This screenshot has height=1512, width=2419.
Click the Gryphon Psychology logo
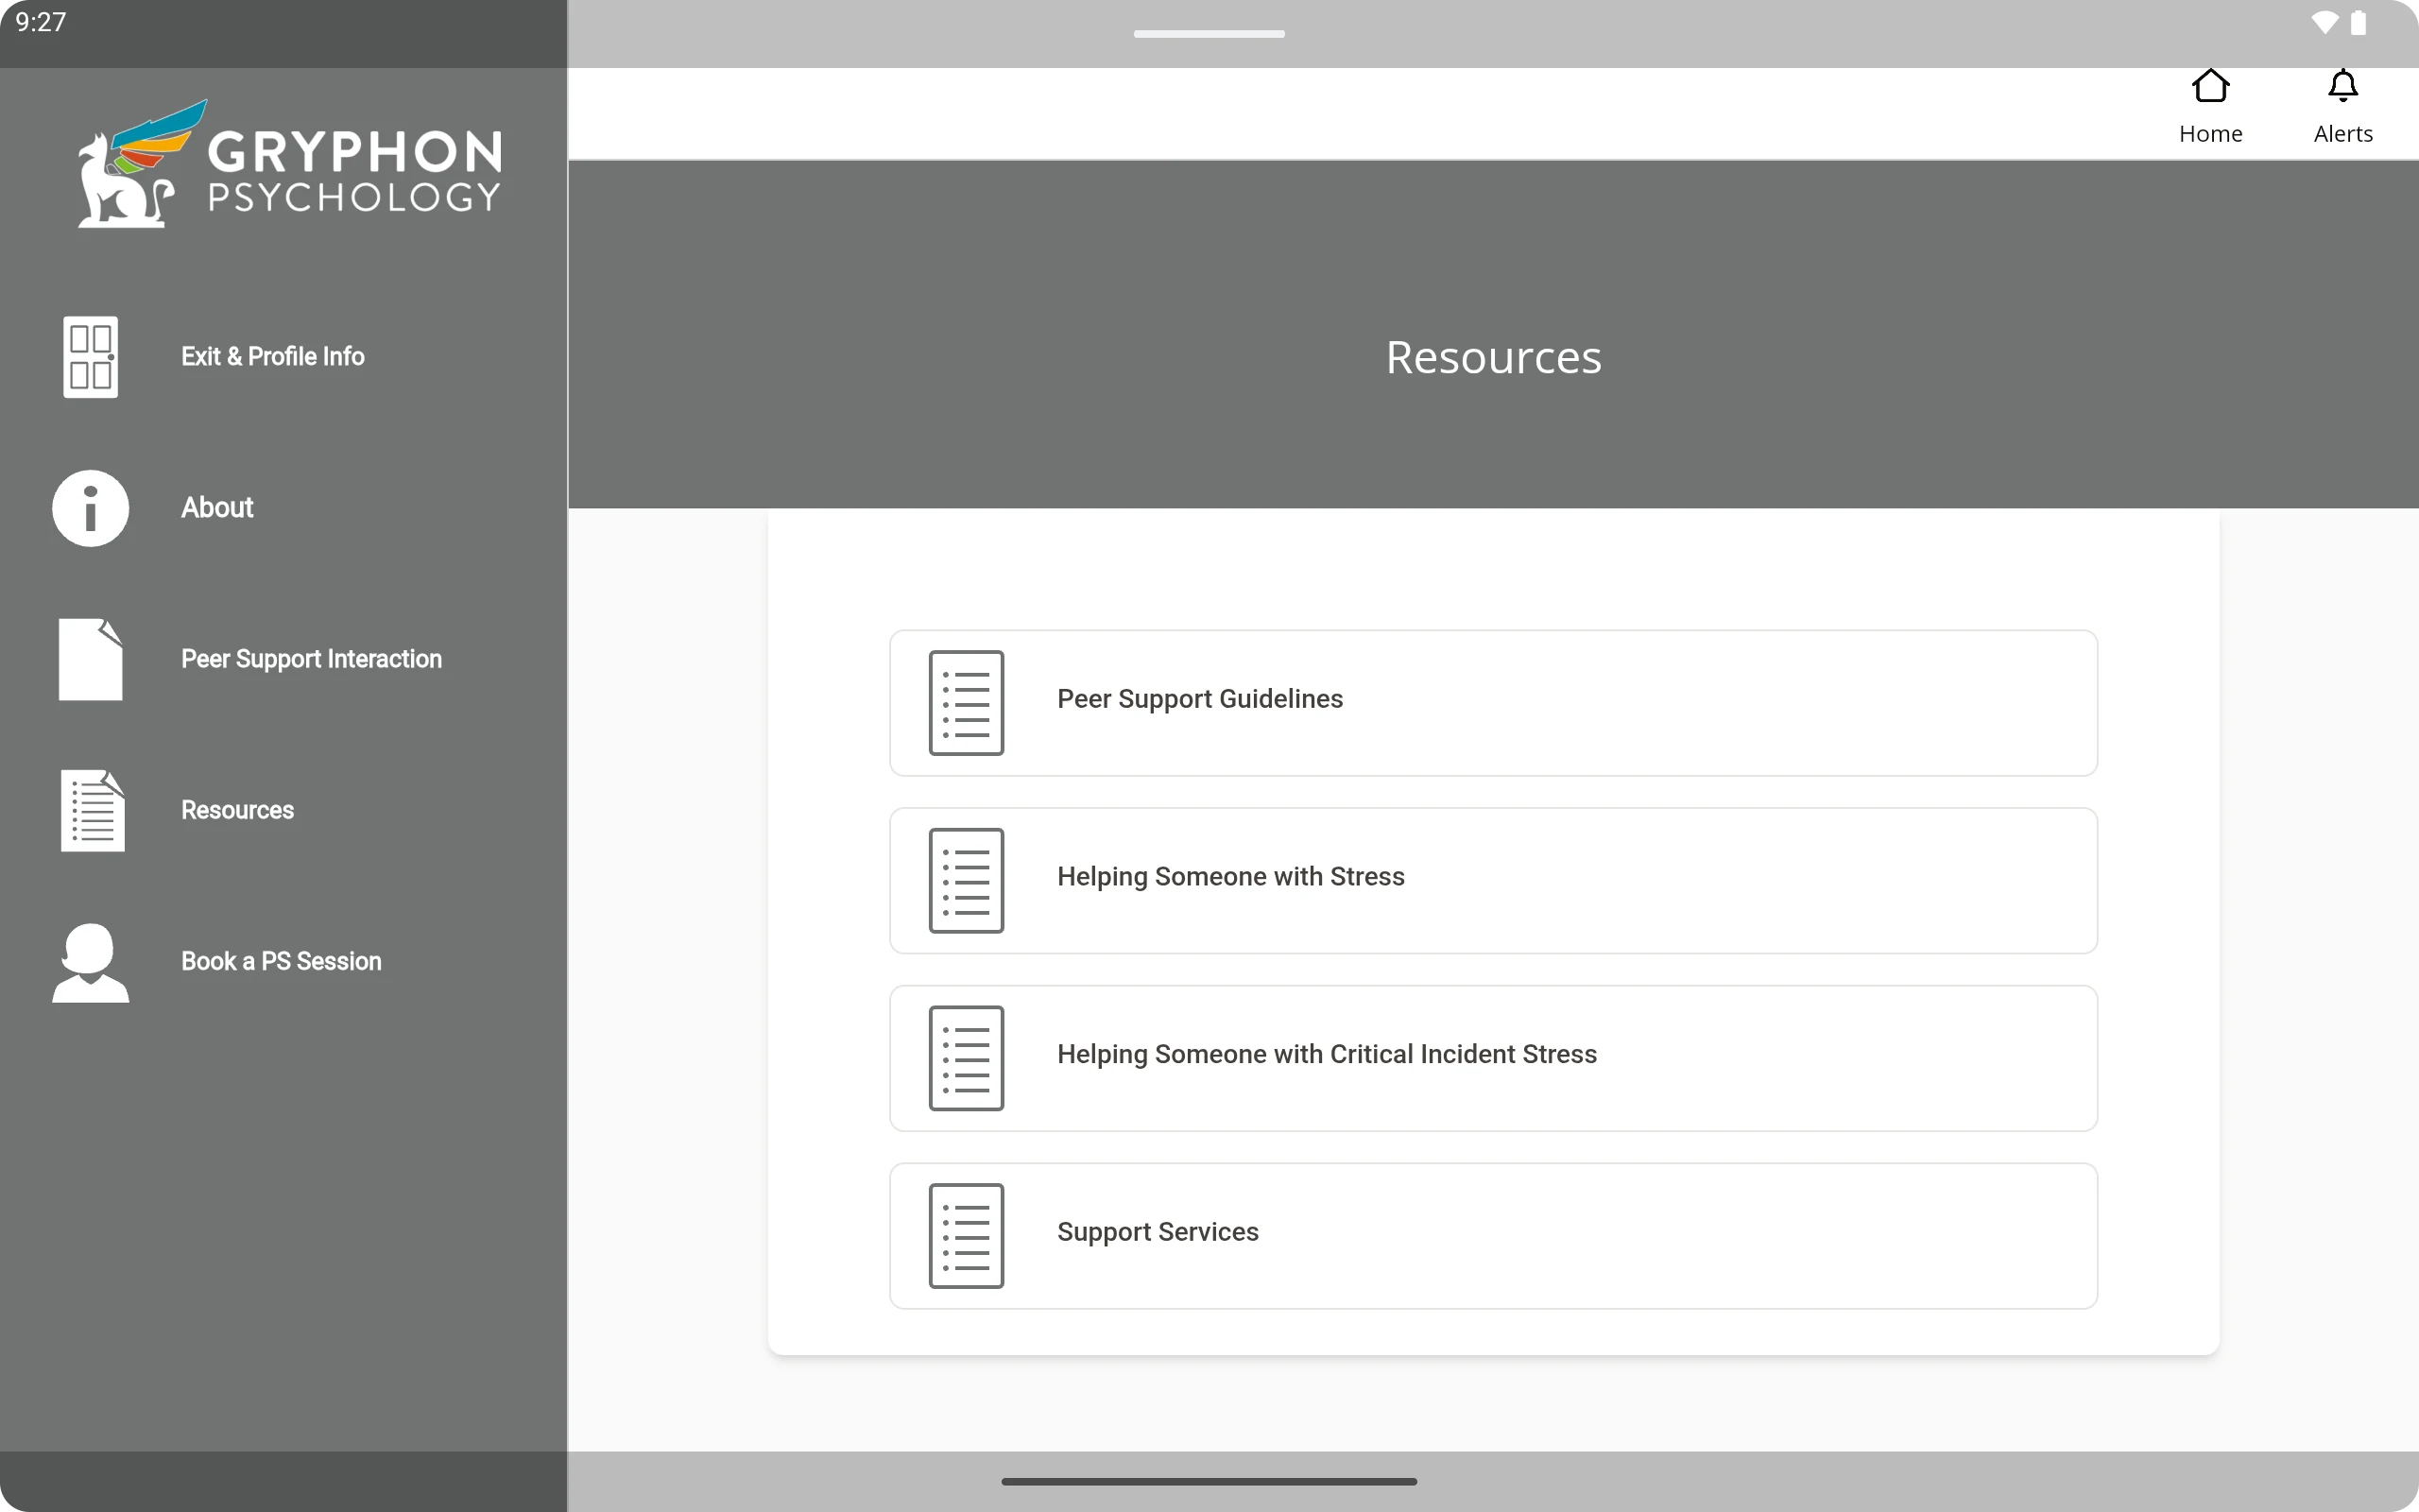pyautogui.click(x=290, y=163)
